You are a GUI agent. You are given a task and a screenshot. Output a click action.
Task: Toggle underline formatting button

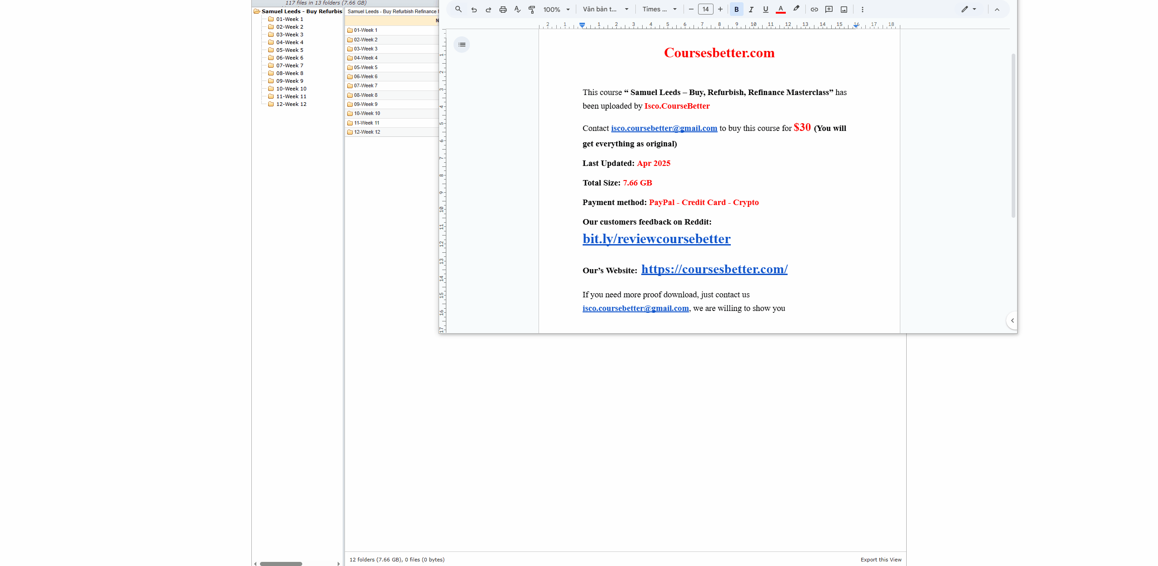tap(766, 10)
